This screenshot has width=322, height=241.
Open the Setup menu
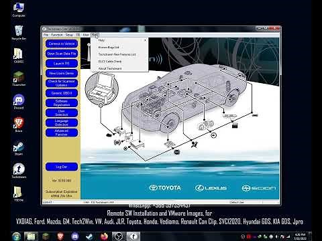(x=69, y=35)
